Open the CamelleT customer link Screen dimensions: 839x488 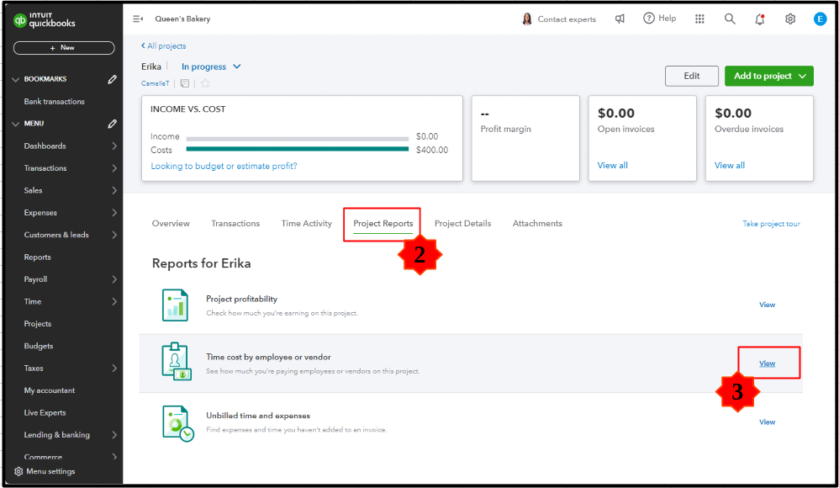click(156, 83)
